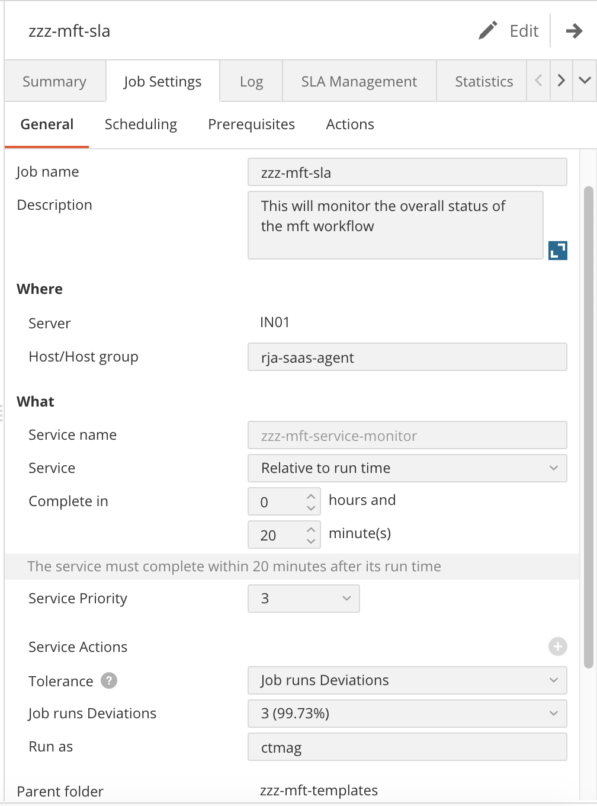Image resolution: width=597 pixels, height=806 pixels.
Task: Add a Service Action using the plus icon
Action: 557,647
